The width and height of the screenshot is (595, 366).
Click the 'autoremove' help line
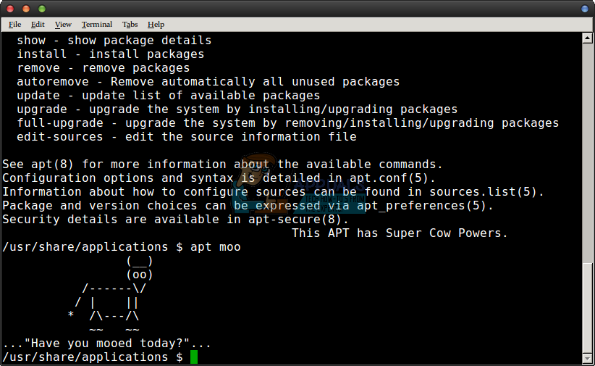208,82
